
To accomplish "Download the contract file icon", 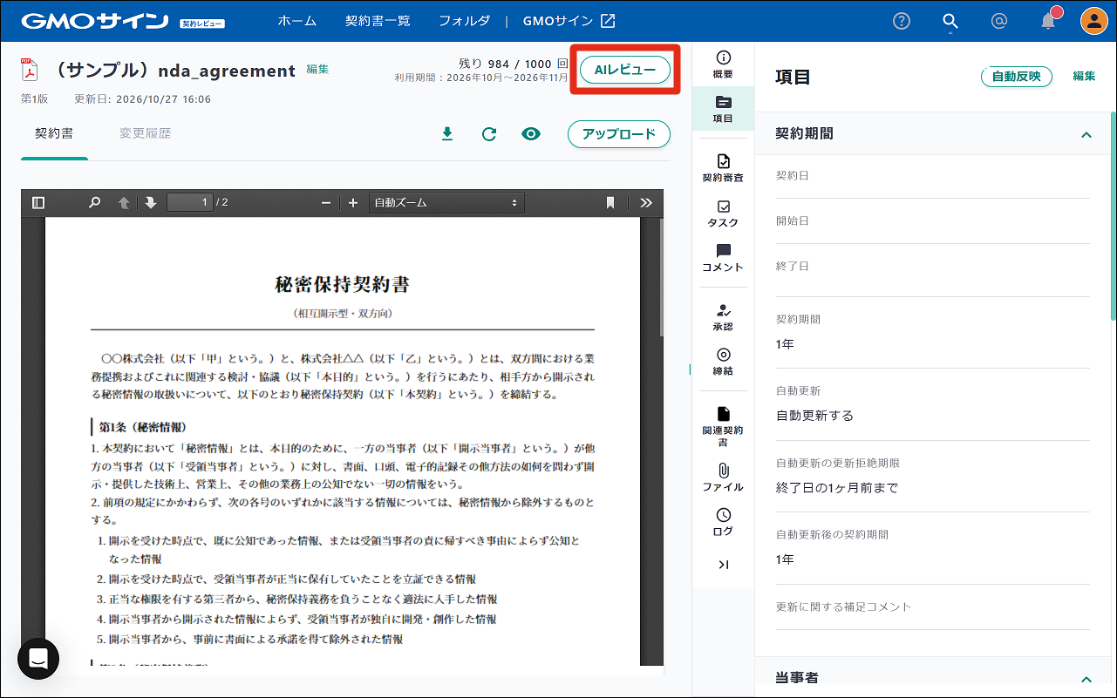I will [x=447, y=134].
